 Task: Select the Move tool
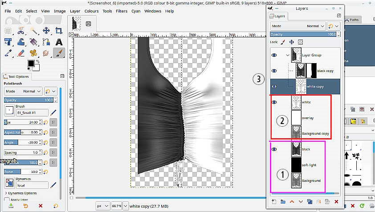pyautogui.click(x=46, y=31)
